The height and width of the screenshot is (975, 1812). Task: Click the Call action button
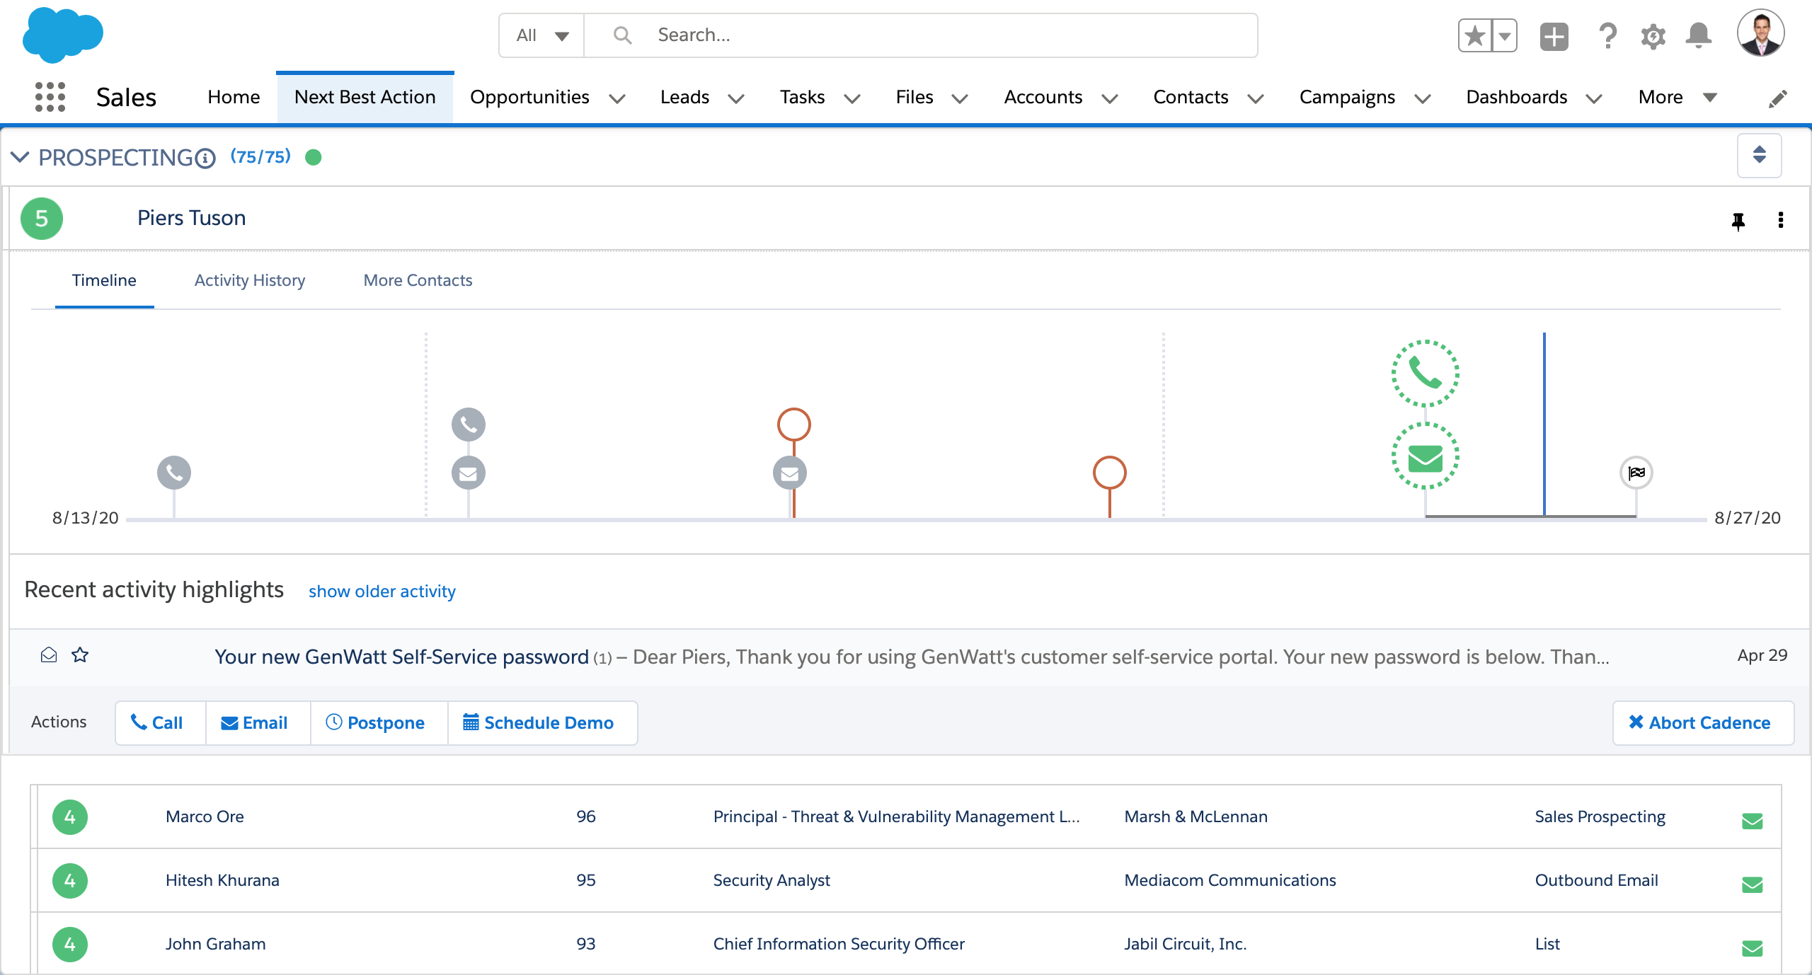(x=160, y=722)
